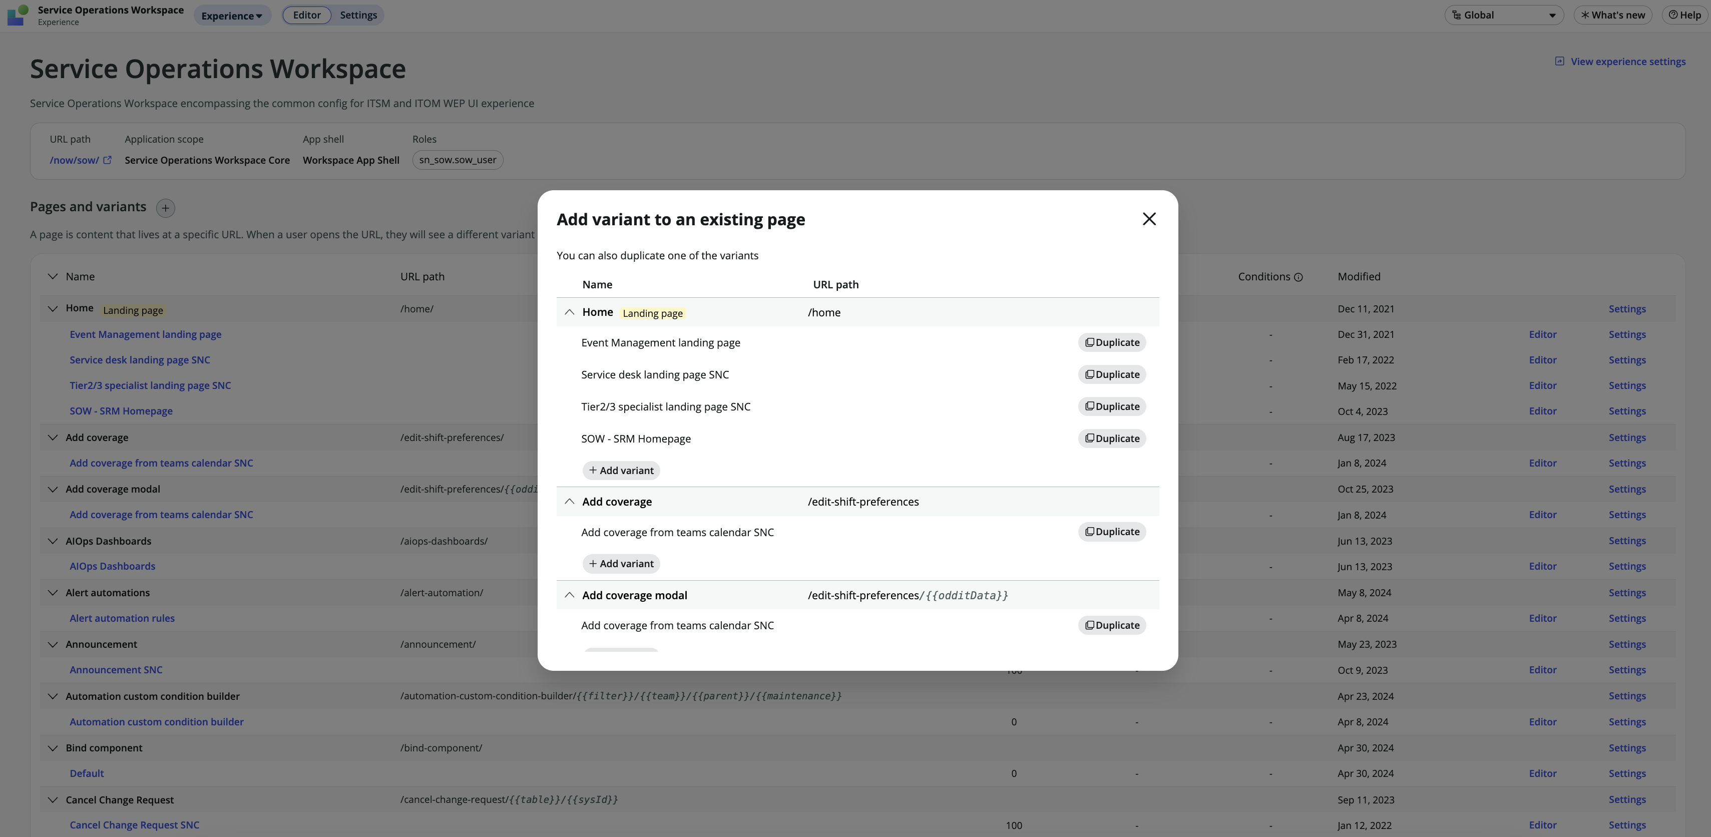The width and height of the screenshot is (1711, 837).
Task: Open Settings for Bind component page row
Action: coord(1626,748)
